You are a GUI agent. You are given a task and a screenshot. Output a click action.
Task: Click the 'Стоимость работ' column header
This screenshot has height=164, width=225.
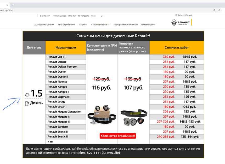[x=177, y=48]
